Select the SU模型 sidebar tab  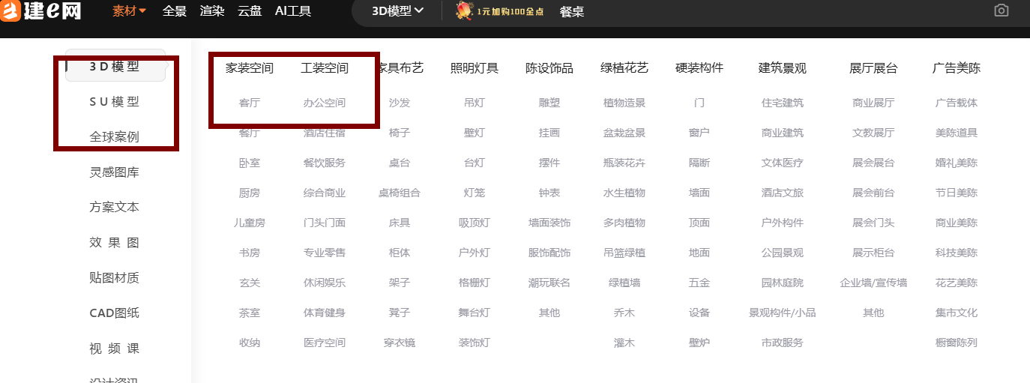[114, 102]
